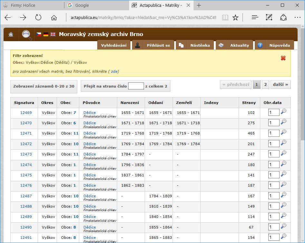Screen dimensions: 305x243
Task: Open images via magnifier in row 12469
Action: pyautogui.click(x=284, y=111)
